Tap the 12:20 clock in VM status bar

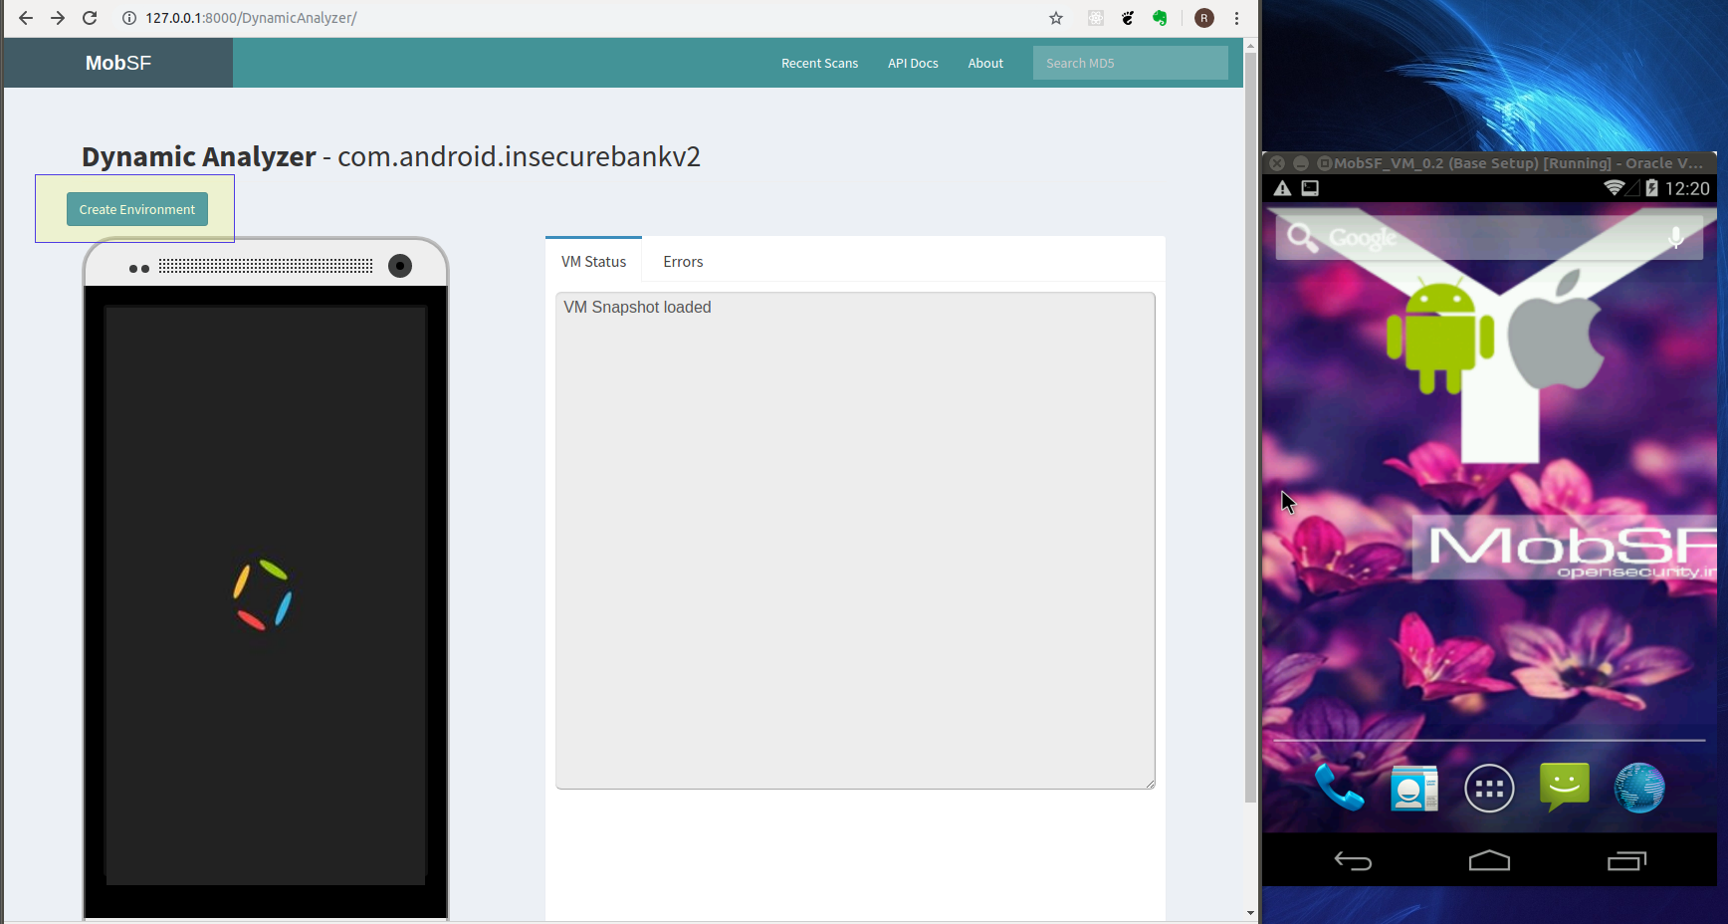[x=1687, y=188]
